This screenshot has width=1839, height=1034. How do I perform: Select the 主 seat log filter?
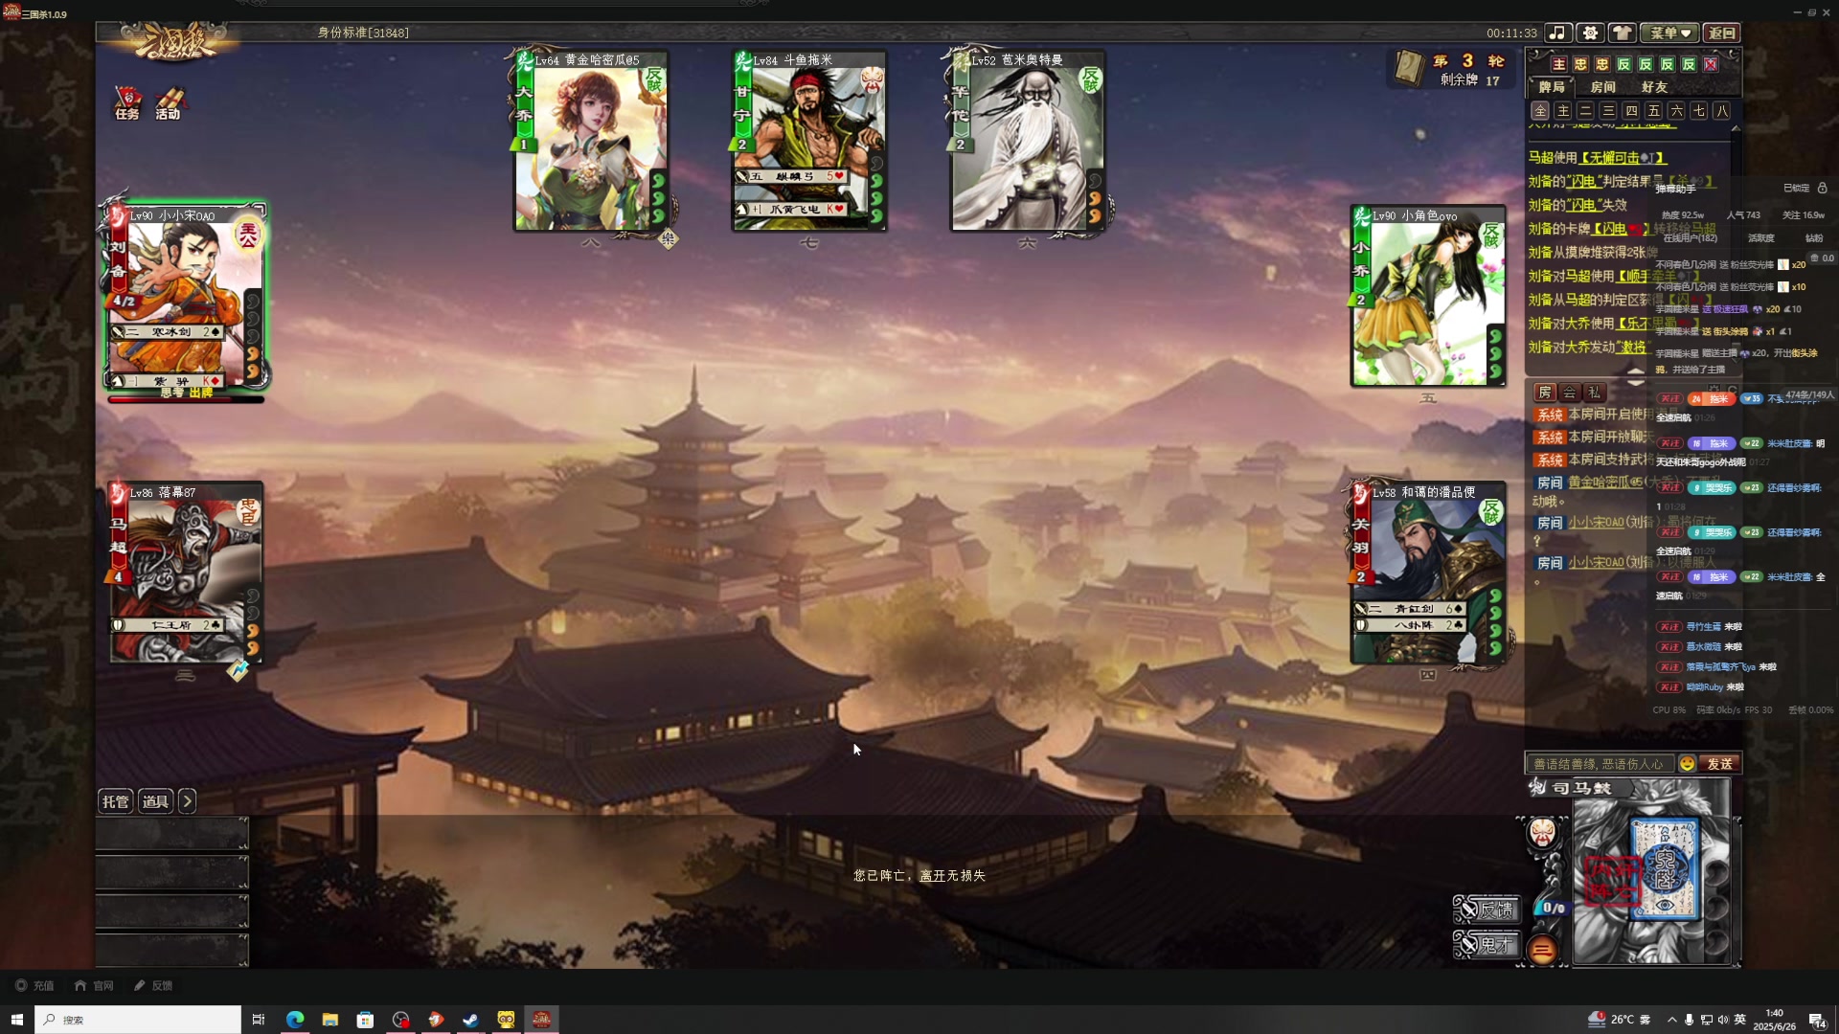tap(1563, 111)
